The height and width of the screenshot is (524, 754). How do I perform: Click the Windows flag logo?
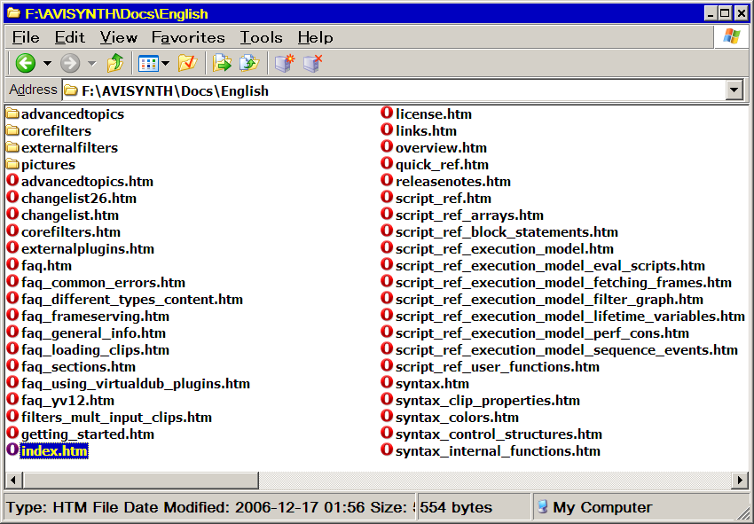[x=732, y=36]
